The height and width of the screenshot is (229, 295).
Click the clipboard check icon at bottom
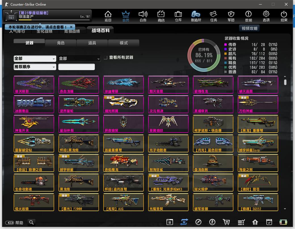pos(269,222)
